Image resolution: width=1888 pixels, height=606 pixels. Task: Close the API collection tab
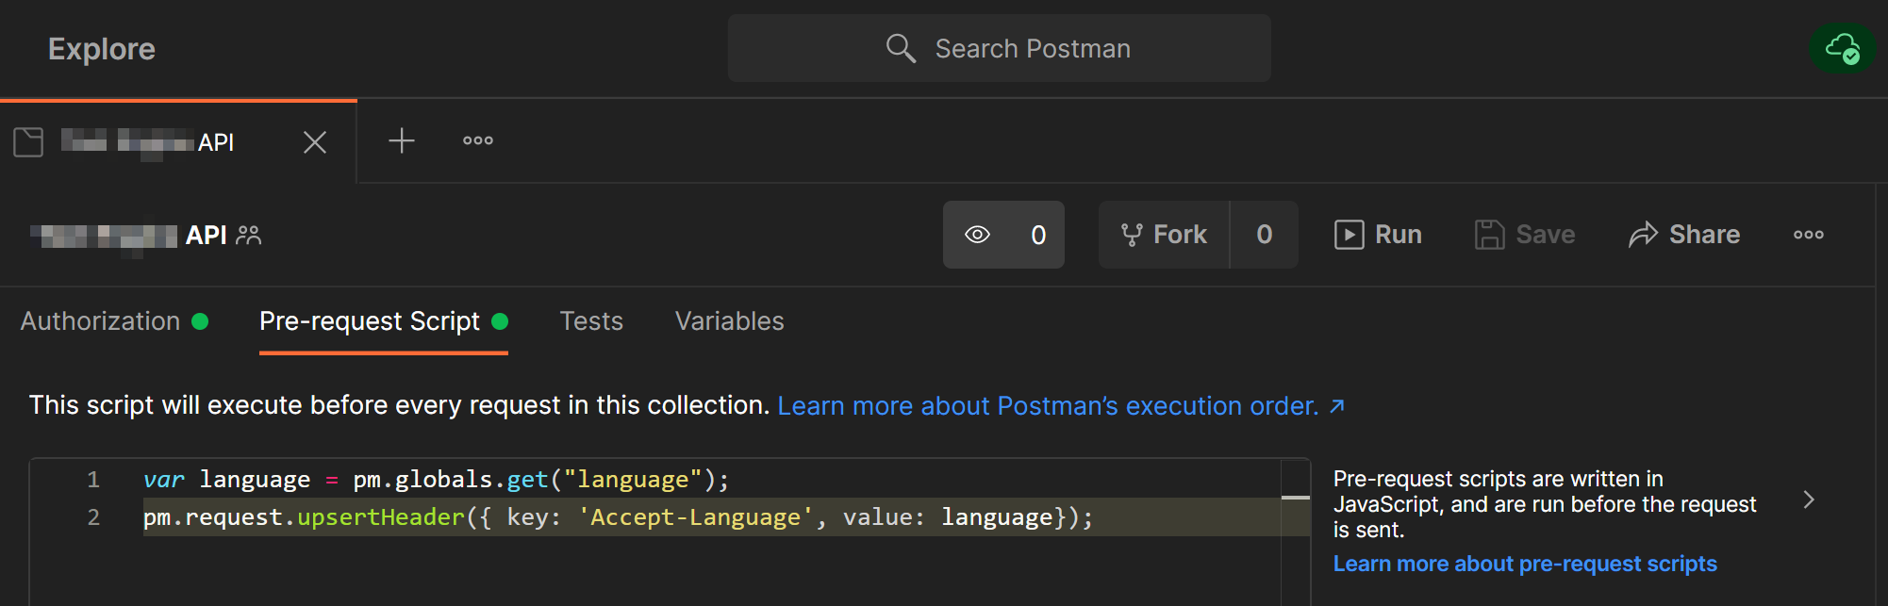[315, 142]
